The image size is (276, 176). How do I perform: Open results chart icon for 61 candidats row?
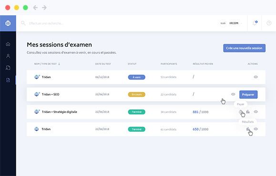tap(248, 129)
